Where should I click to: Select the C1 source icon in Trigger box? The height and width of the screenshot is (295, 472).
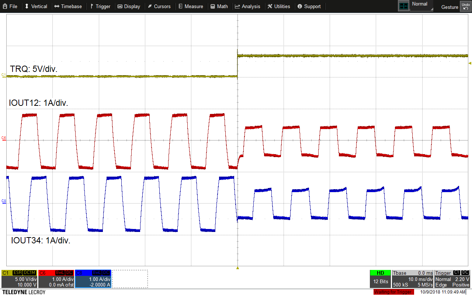click(x=457, y=273)
